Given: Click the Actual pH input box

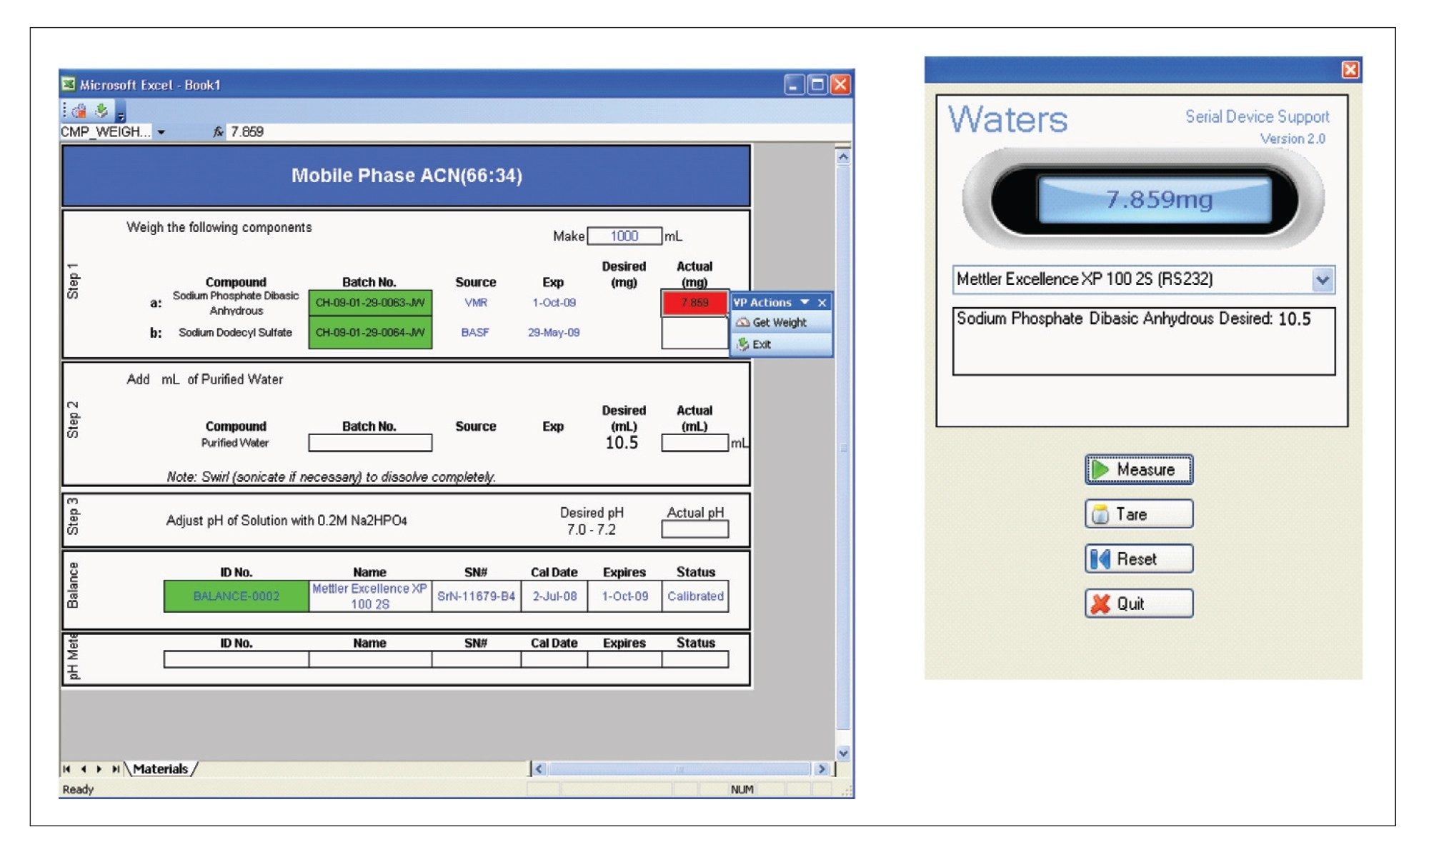Looking at the screenshot, I should [694, 529].
